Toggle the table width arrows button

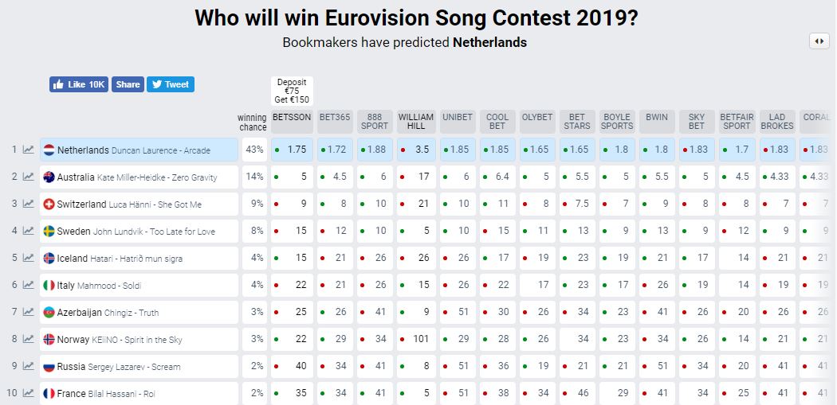819,41
